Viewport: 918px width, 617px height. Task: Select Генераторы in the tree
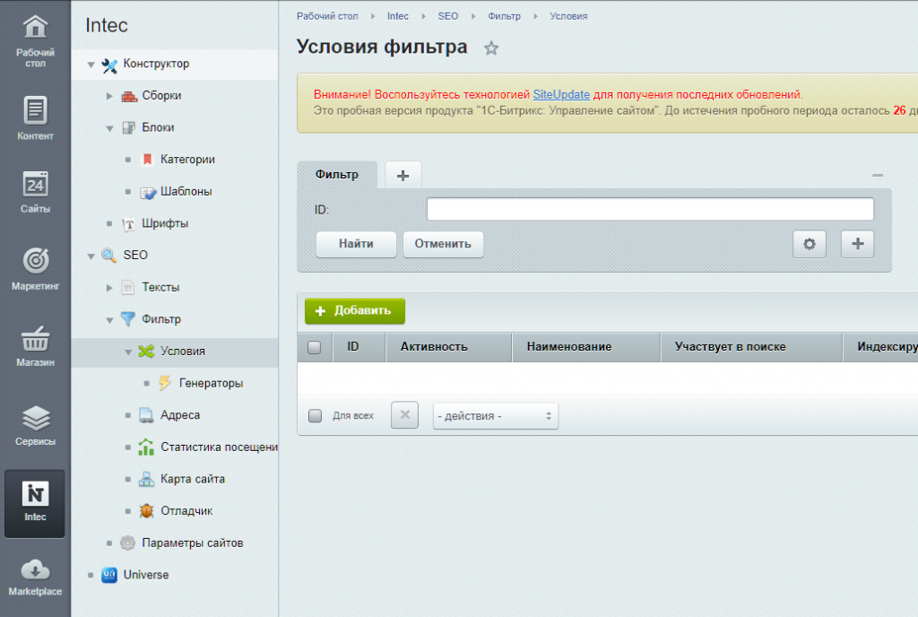[211, 384]
